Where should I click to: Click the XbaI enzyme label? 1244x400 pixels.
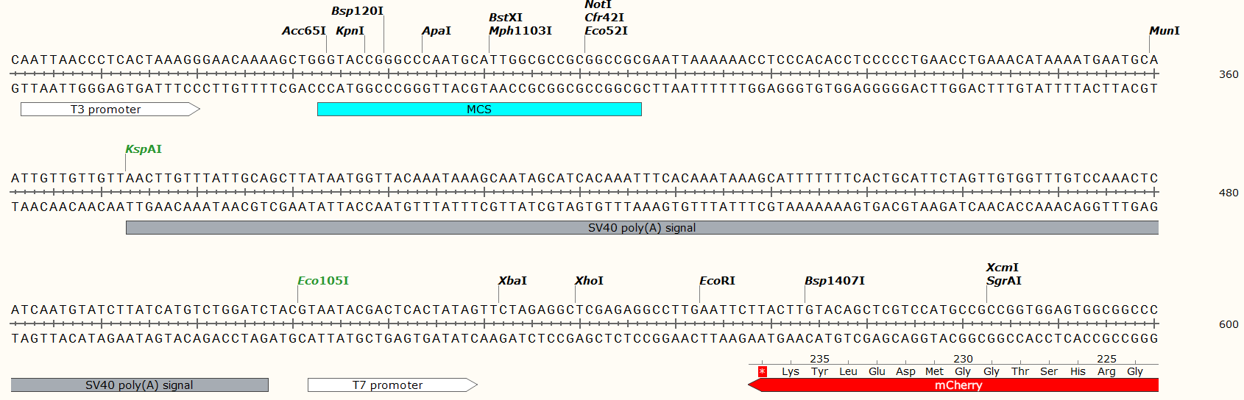512,281
